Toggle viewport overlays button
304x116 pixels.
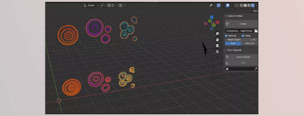point(227,5)
